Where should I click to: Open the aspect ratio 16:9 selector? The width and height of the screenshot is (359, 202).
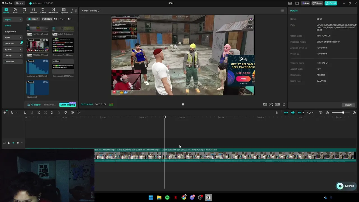tap(277, 104)
